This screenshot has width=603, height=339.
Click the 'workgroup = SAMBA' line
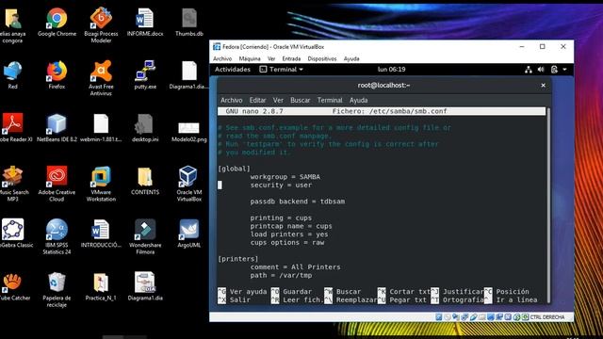pyautogui.click(x=285, y=177)
